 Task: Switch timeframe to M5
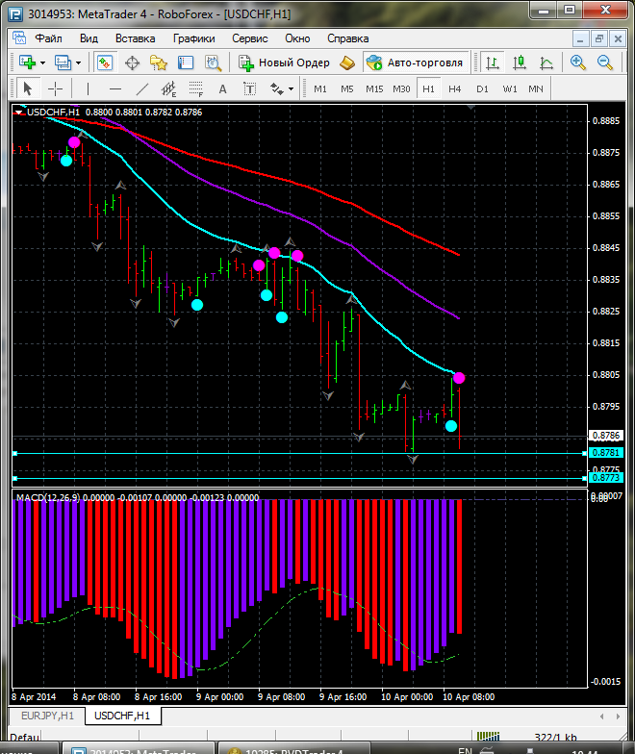346,88
